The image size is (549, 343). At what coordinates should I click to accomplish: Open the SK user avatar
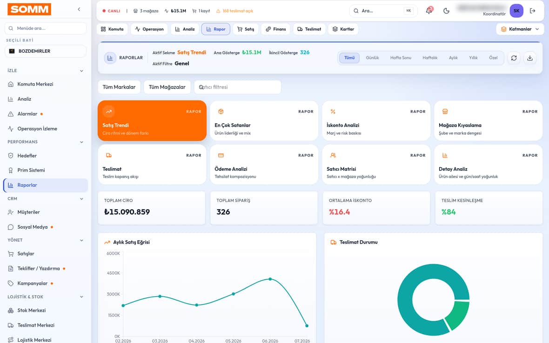pyautogui.click(x=516, y=11)
